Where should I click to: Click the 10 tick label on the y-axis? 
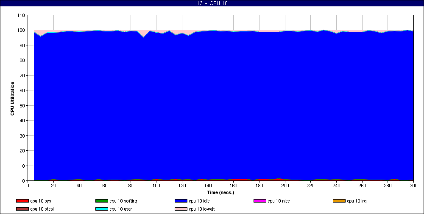[22, 166]
